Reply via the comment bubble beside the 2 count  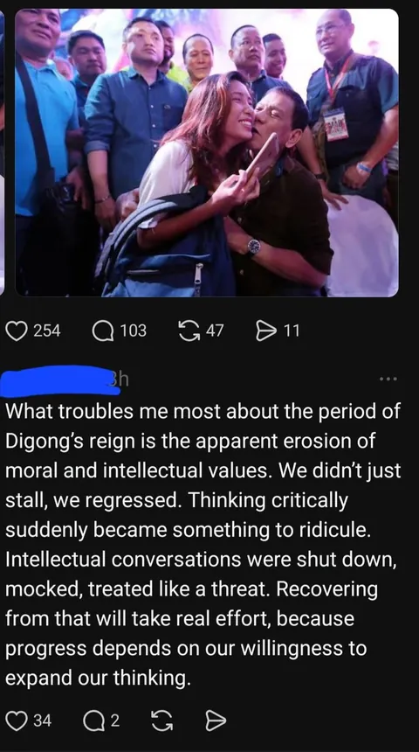pos(93,721)
